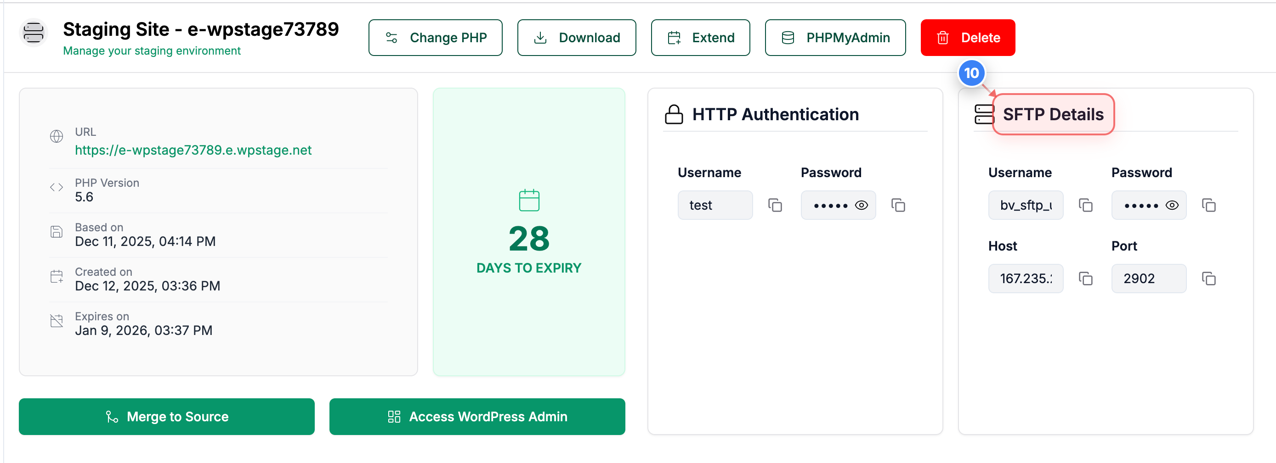The width and height of the screenshot is (1276, 463).
Task: Open the staging URL e-wpstage73789.e.wpstage.net
Action: [x=193, y=150]
